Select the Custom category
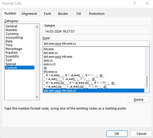153x138 pixels. [x=20, y=68]
